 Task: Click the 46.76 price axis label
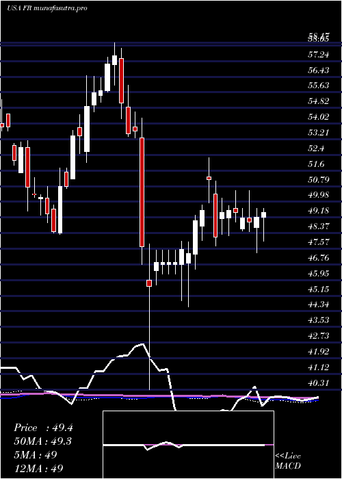point(319,258)
